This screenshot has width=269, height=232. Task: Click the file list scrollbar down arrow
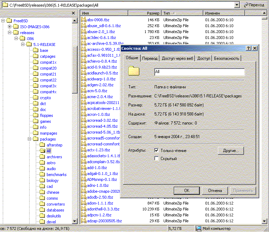point(264,221)
